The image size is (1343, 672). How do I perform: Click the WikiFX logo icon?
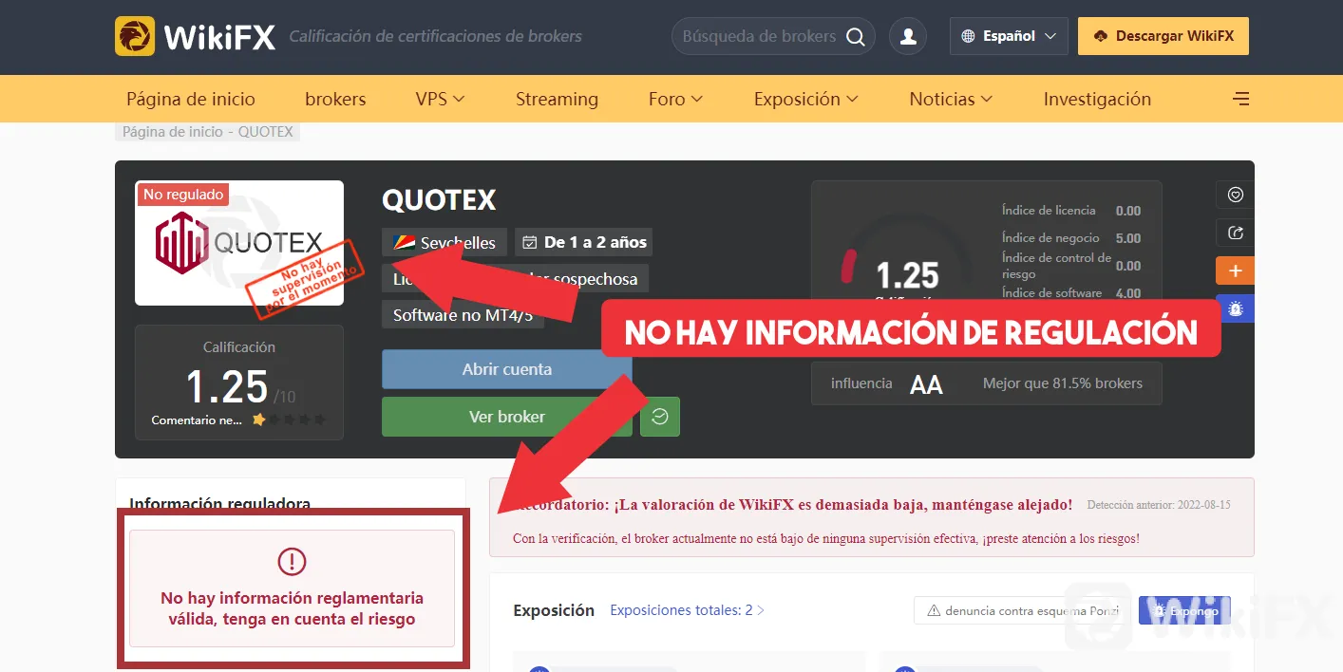135,36
